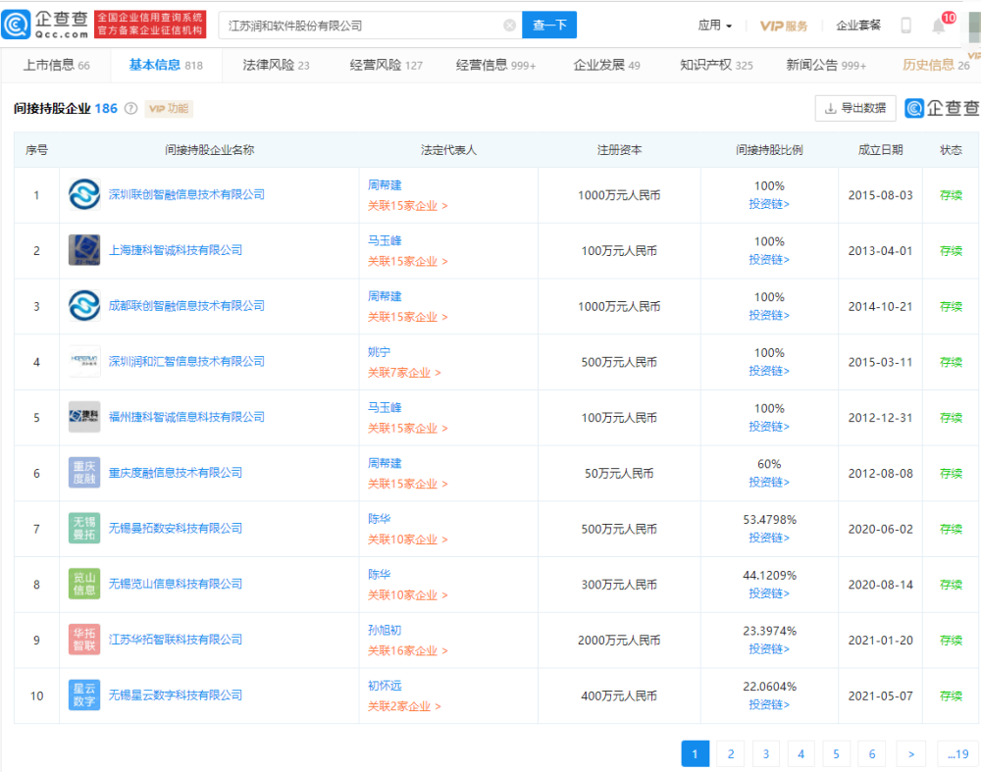Screen dimensions: 981x772
Task: Open 深圳联创智融信息技术 company logo
Action: pyautogui.click(x=84, y=195)
